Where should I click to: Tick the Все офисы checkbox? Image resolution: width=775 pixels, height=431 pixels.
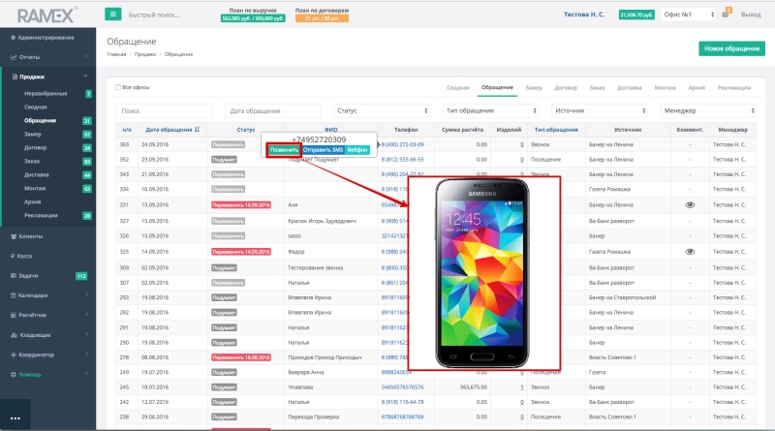118,87
